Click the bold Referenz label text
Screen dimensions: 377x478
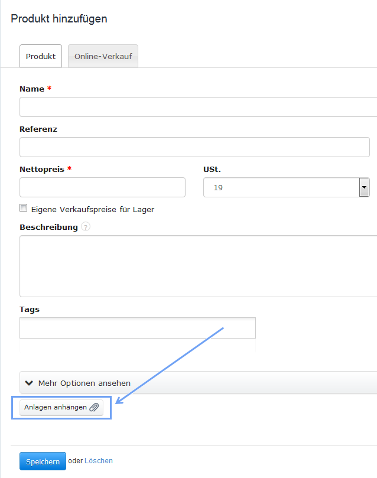38,129
